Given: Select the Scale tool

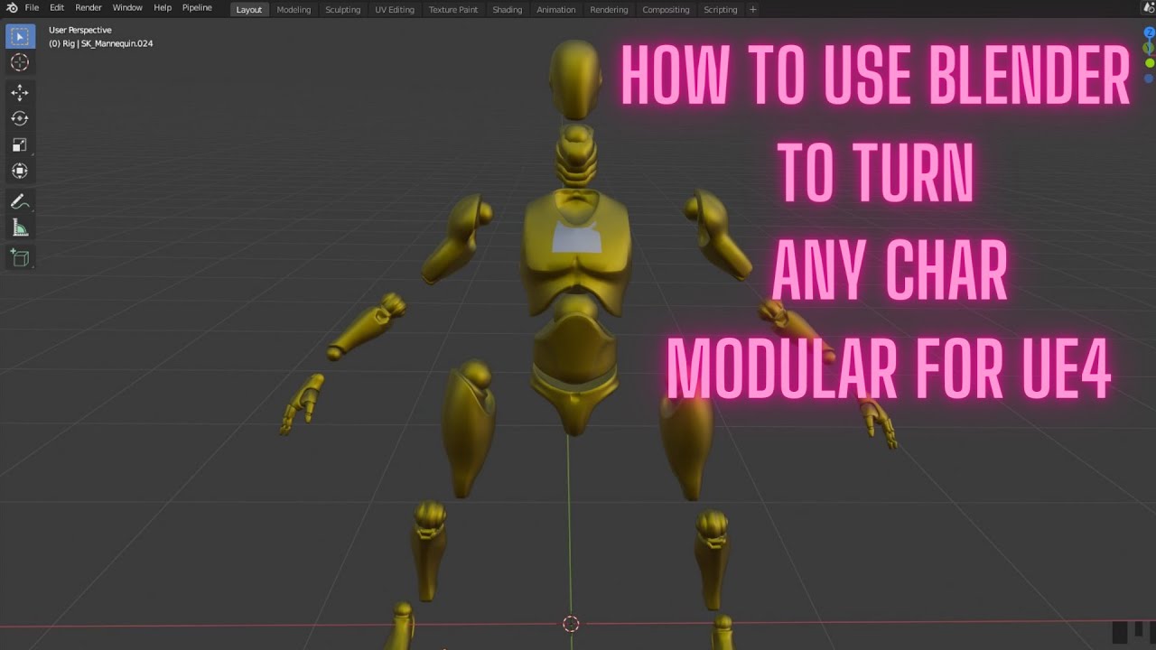Looking at the screenshot, I should 20,144.
